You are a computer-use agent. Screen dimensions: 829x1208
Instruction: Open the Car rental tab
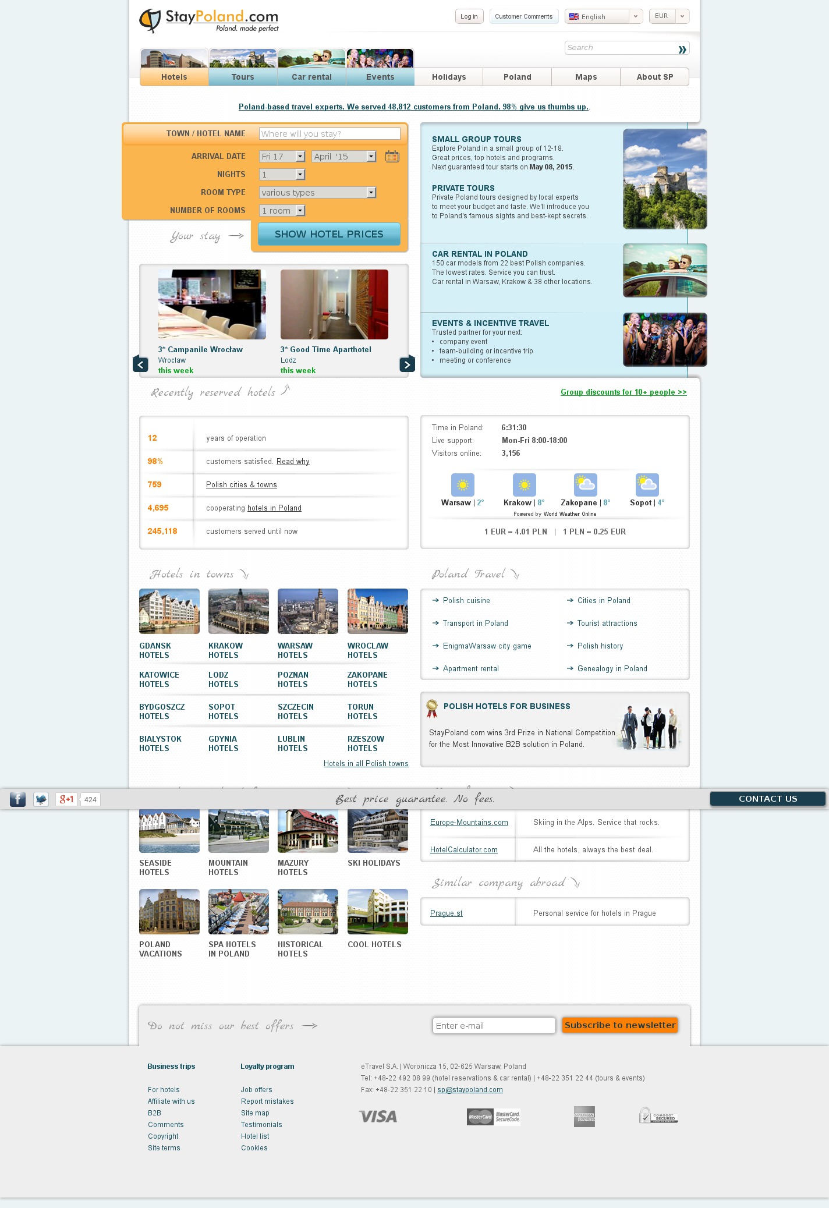pos(311,77)
